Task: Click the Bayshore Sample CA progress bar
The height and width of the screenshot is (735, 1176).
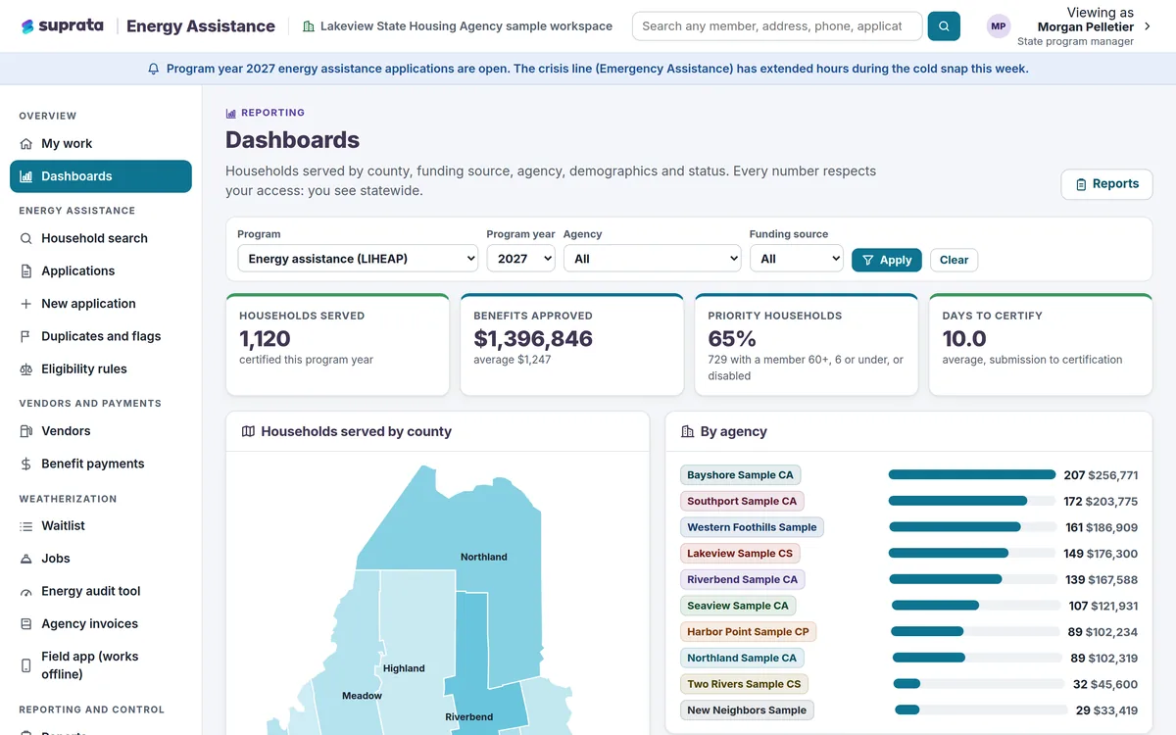Action: click(974, 474)
